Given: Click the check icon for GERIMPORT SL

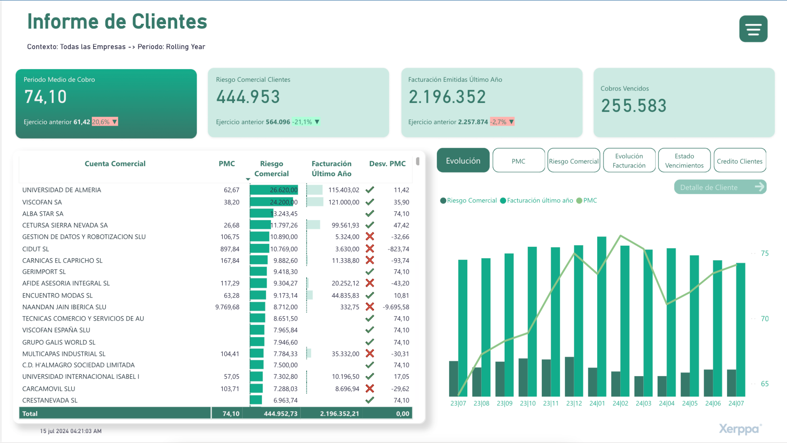Looking at the screenshot, I should [x=370, y=271].
